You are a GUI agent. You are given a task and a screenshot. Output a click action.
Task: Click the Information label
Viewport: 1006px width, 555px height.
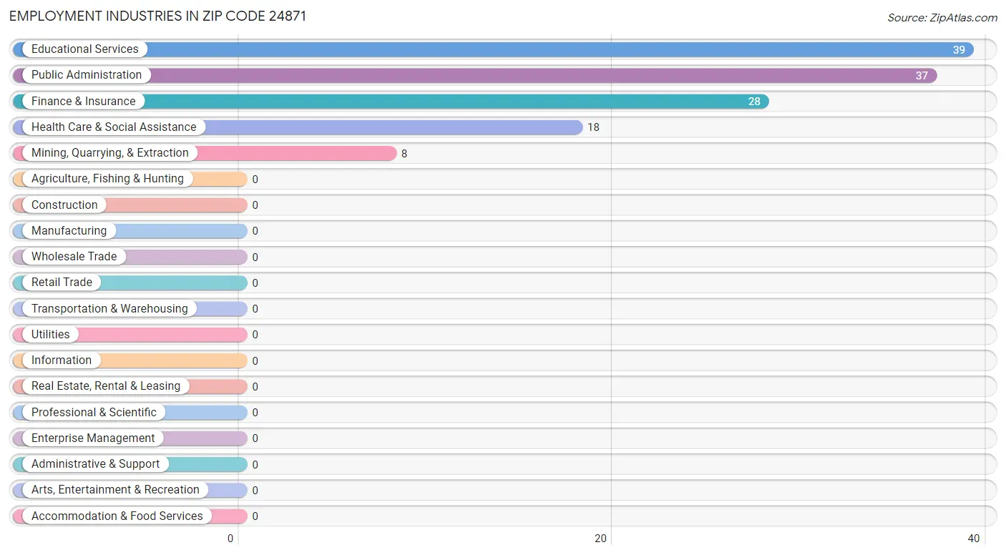tap(62, 360)
